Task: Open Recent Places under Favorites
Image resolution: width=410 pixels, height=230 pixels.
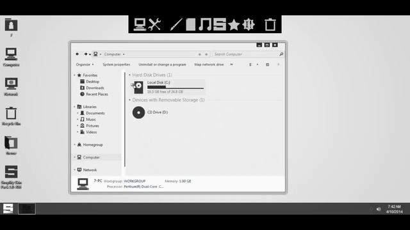Action: [x=94, y=94]
